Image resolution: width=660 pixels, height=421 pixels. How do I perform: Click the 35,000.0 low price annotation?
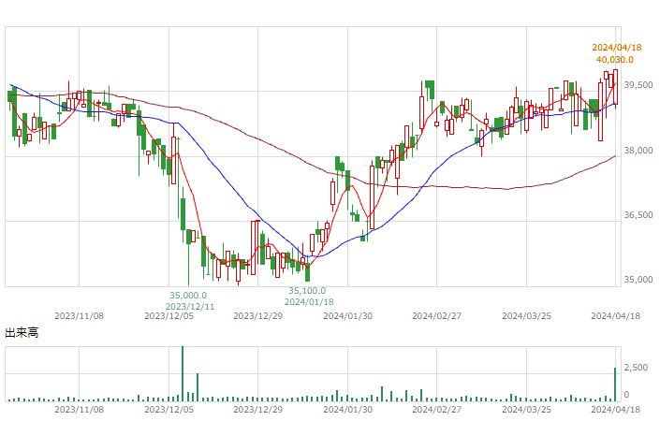(x=188, y=296)
